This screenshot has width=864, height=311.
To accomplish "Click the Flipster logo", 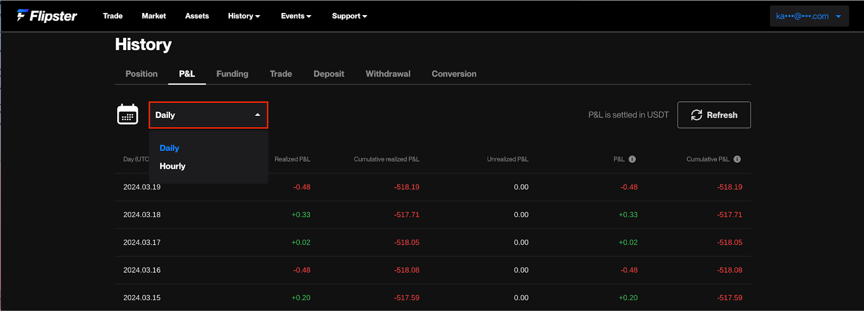I will pyautogui.click(x=47, y=16).
